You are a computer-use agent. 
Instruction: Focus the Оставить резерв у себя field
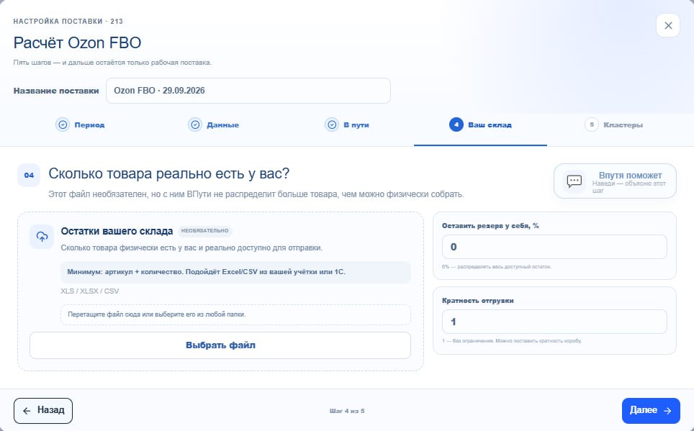tap(554, 247)
